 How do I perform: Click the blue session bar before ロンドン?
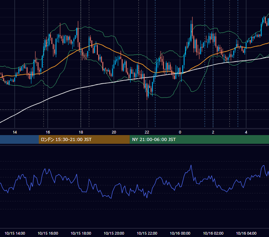coord(19,139)
